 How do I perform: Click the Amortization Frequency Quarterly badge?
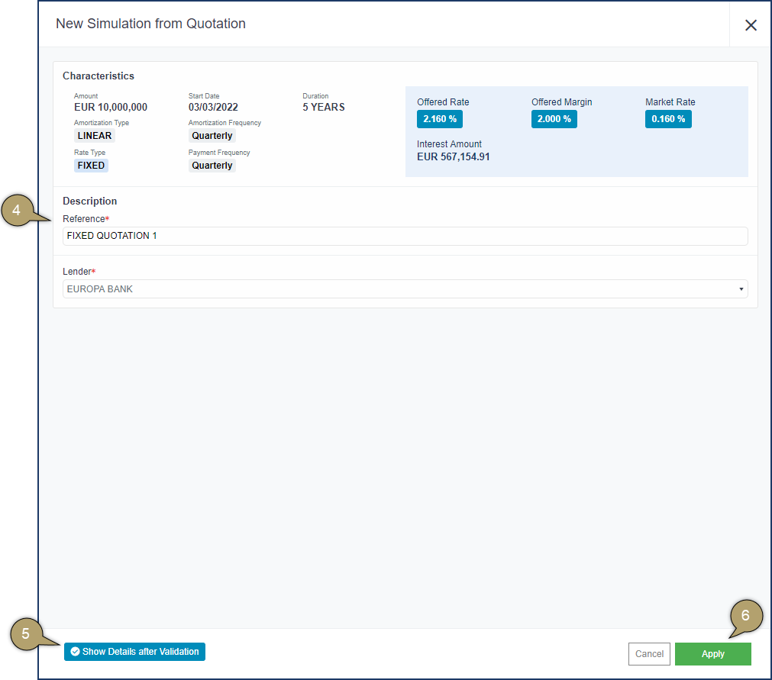coord(212,136)
